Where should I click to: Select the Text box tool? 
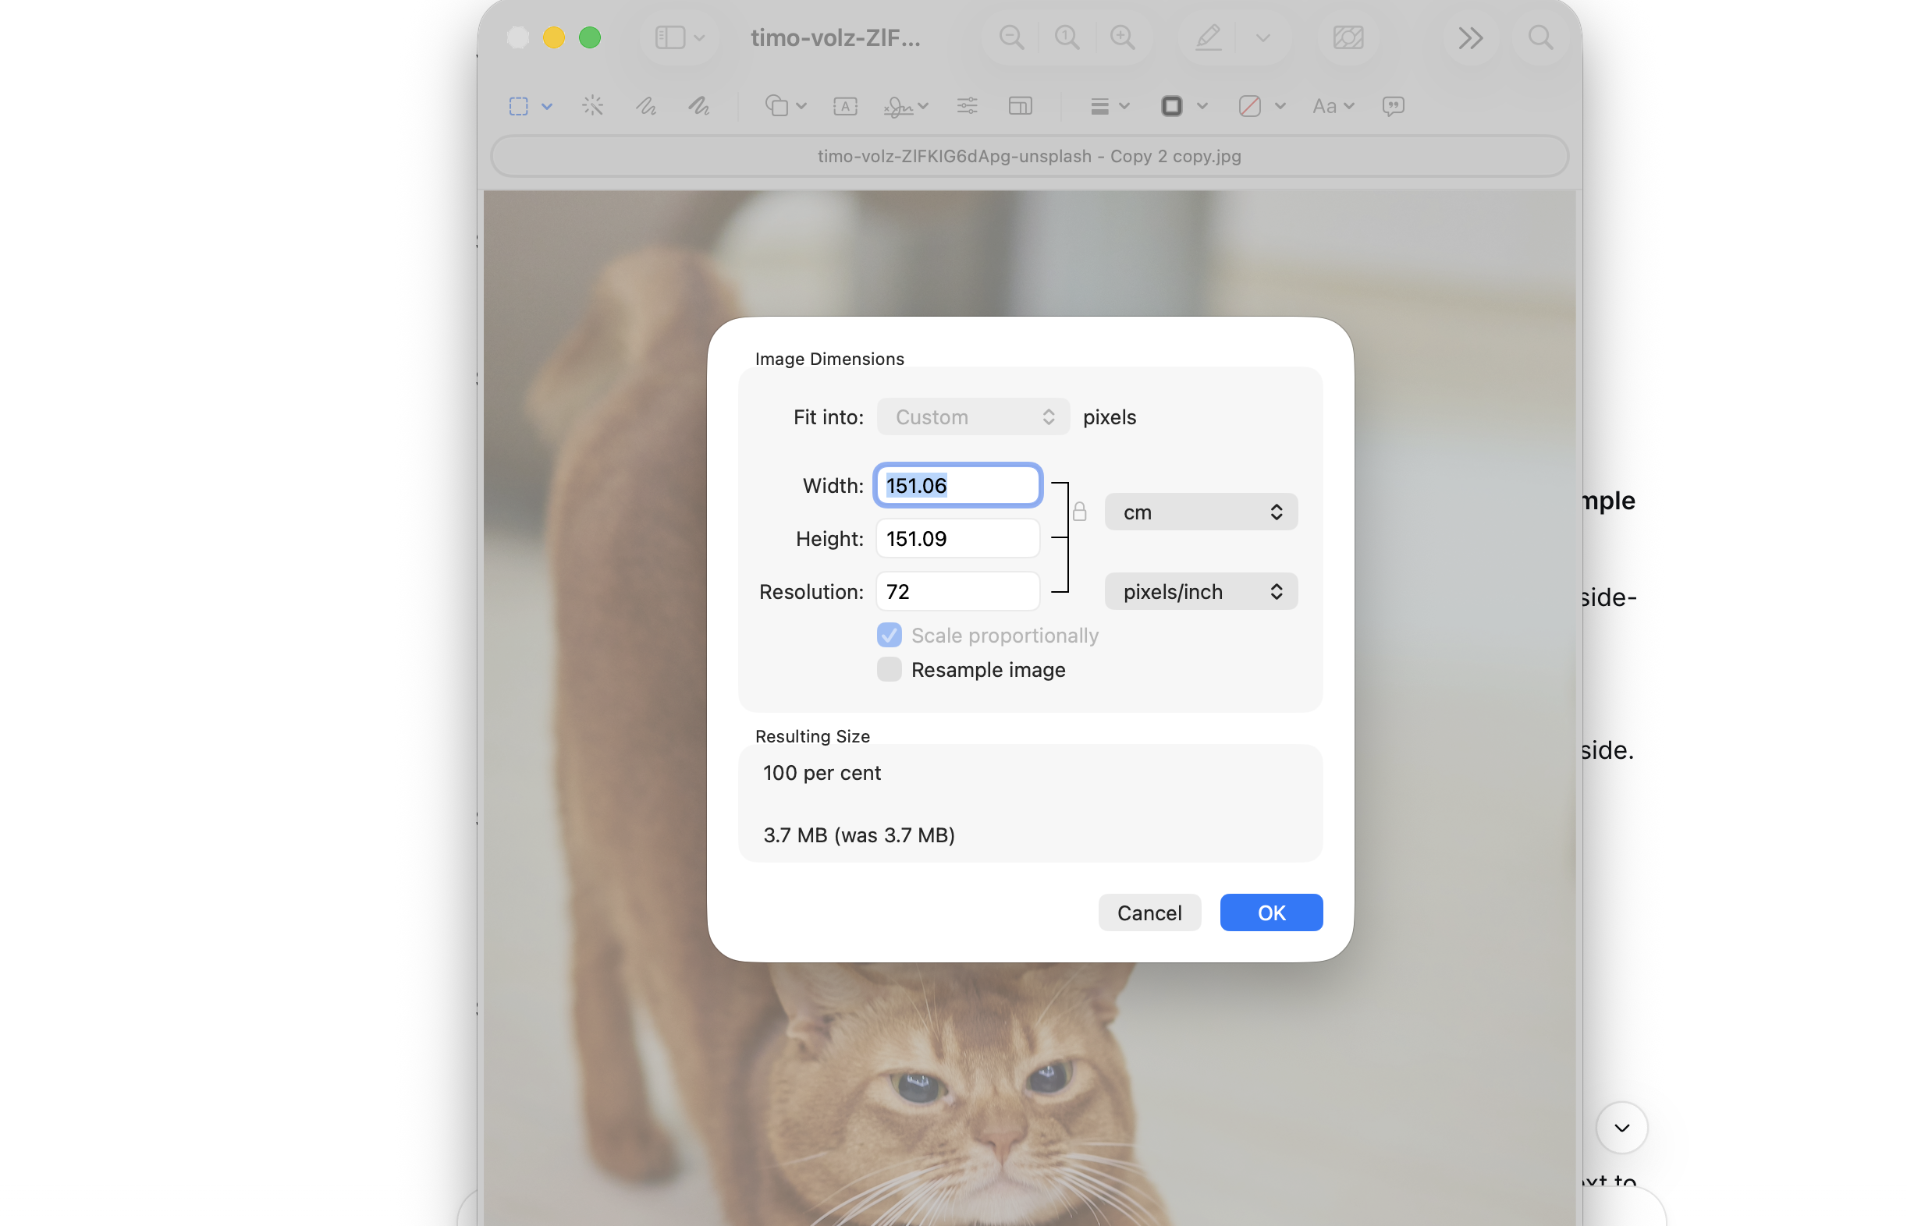click(x=845, y=106)
